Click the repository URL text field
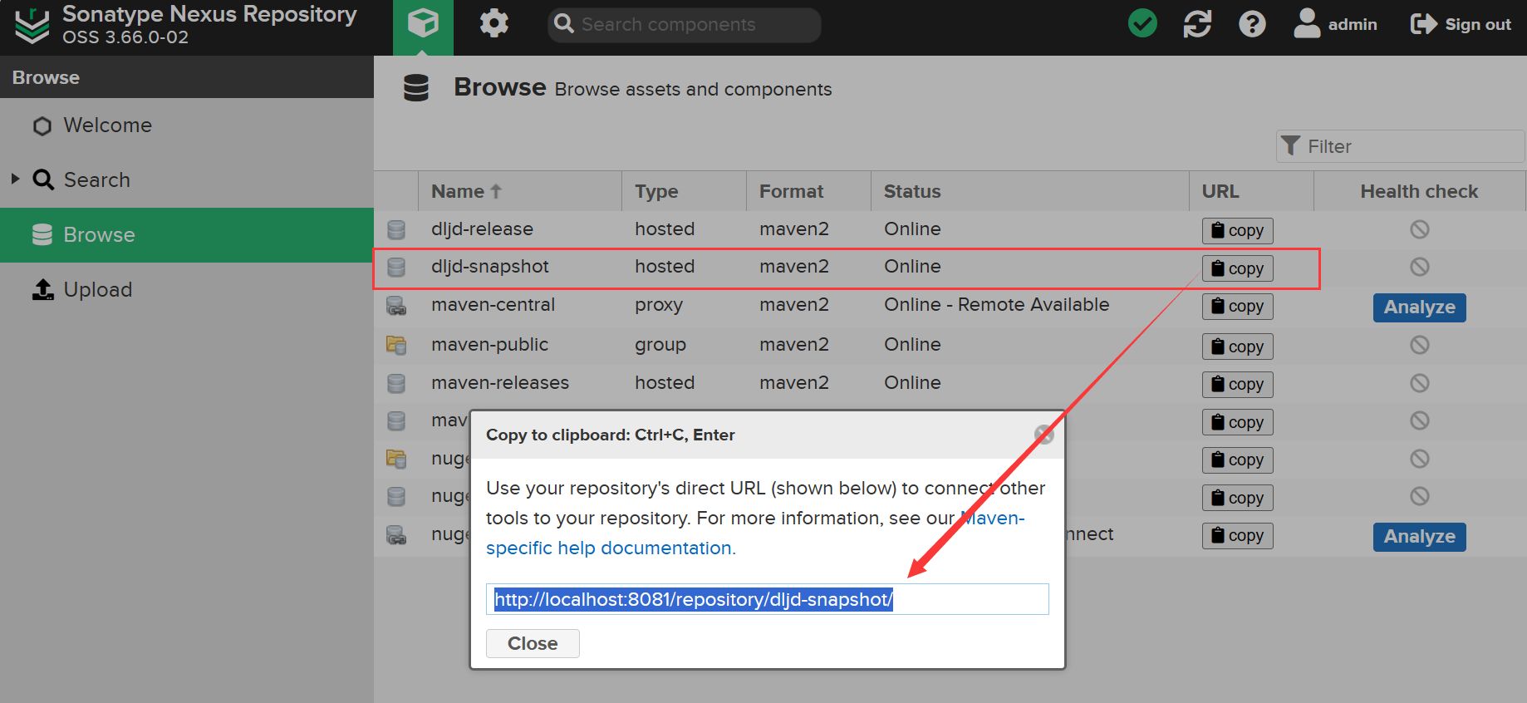 767,599
